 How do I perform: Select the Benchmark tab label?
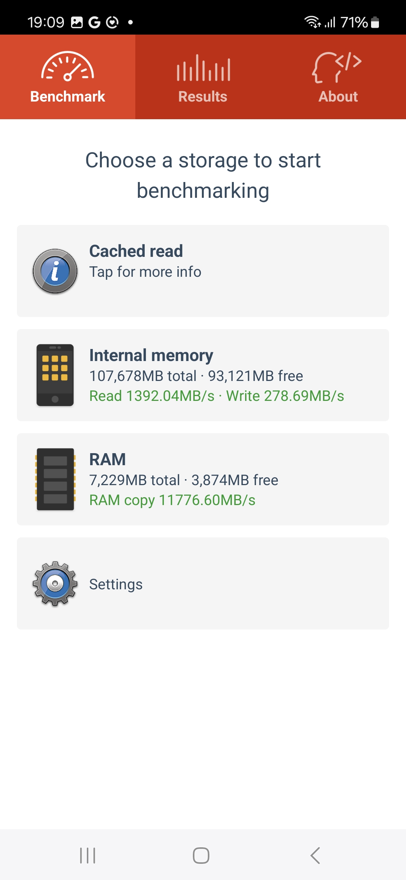point(68,97)
